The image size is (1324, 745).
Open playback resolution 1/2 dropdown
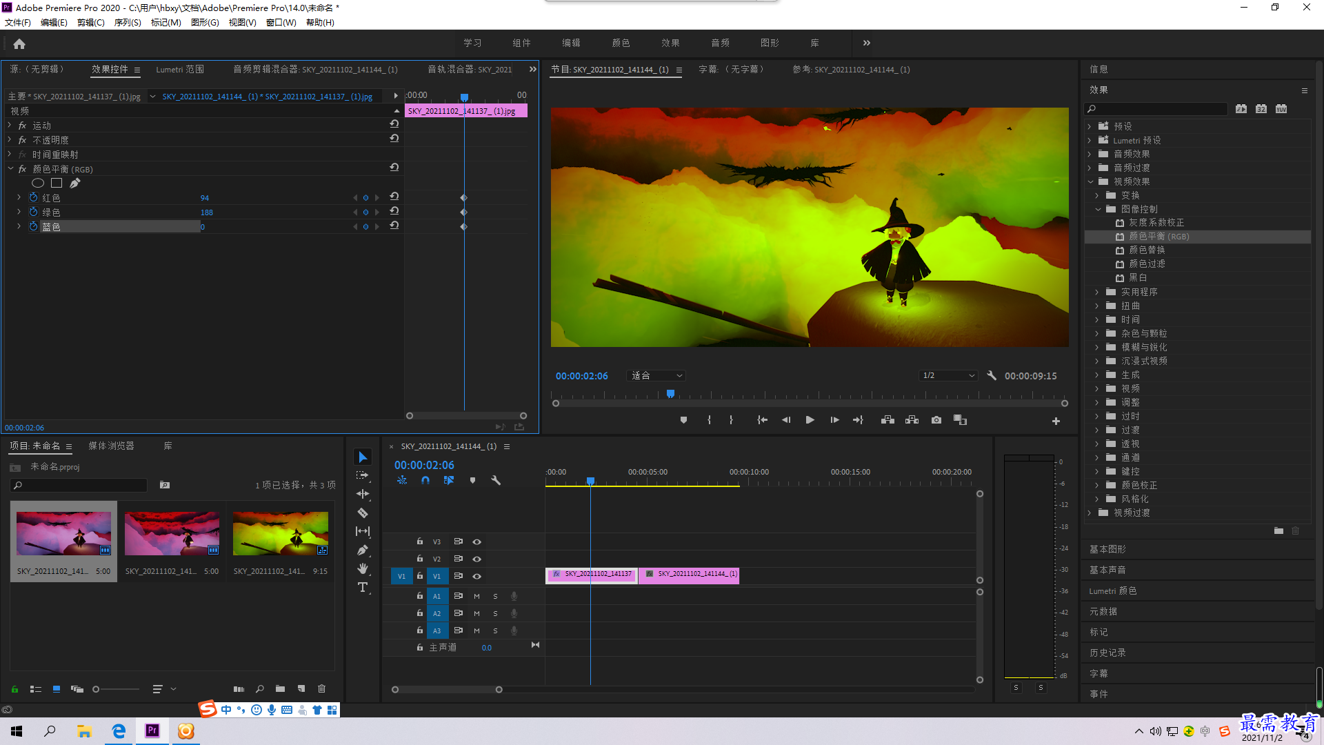949,376
